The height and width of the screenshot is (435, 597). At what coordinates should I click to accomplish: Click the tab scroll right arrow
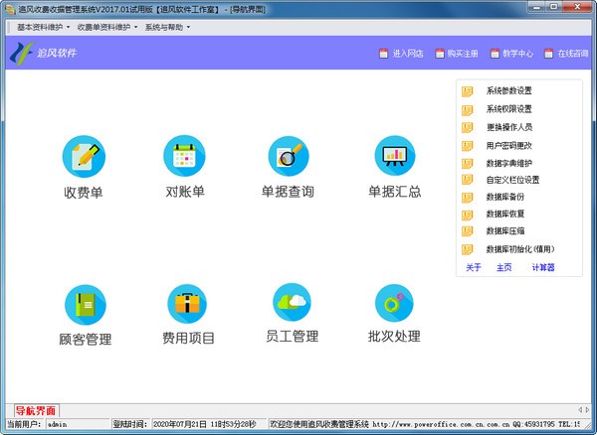tap(587, 409)
